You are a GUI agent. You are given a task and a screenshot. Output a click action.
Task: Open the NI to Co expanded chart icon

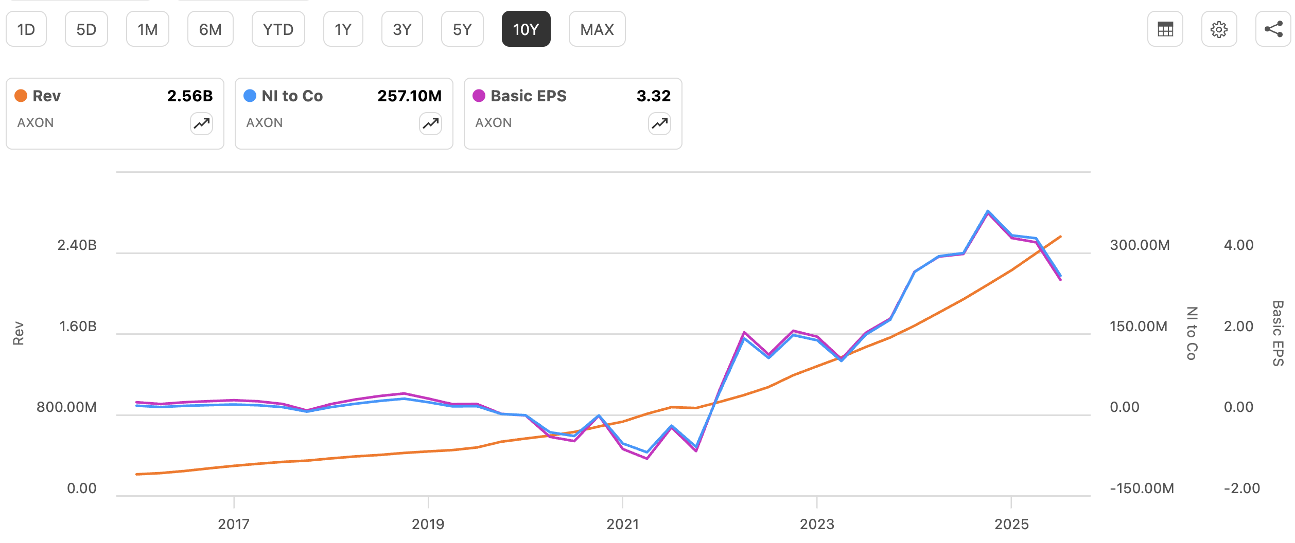tap(430, 123)
